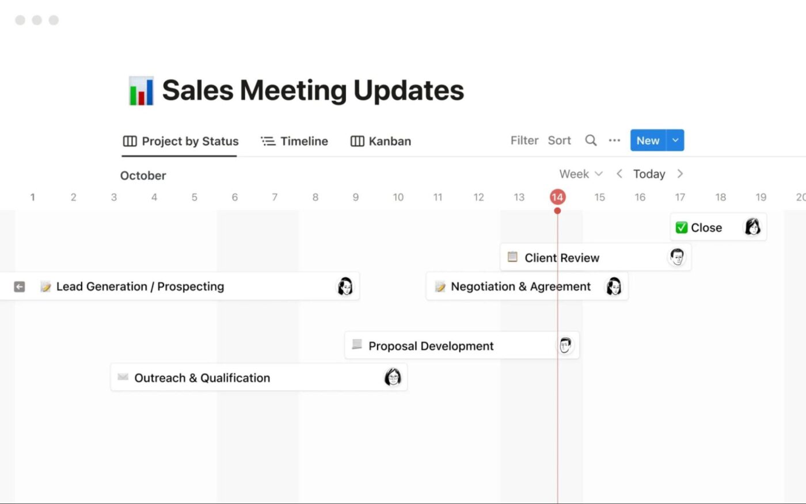Click the assignee avatar on Proposal Development
This screenshot has width=806, height=504.
(565, 345)
